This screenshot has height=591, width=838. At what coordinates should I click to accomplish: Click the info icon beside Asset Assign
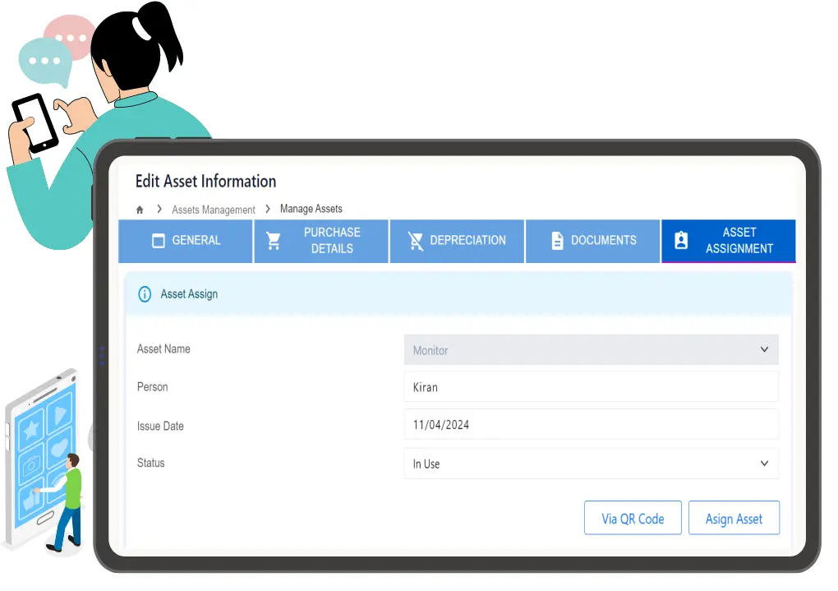145,294
